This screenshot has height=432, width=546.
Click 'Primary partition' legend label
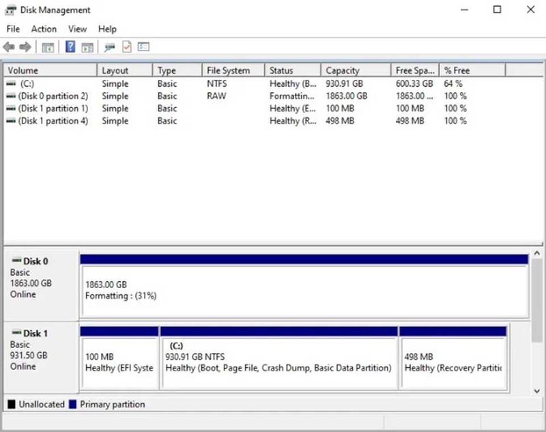tap(112, 404)
